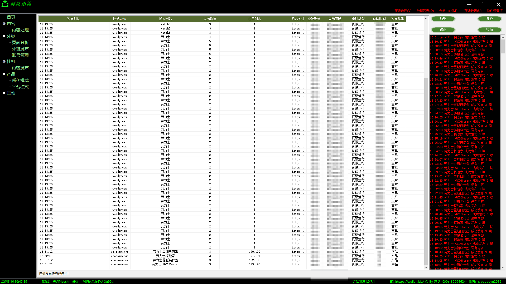Select the 产品 parent item label

(11, 74)
